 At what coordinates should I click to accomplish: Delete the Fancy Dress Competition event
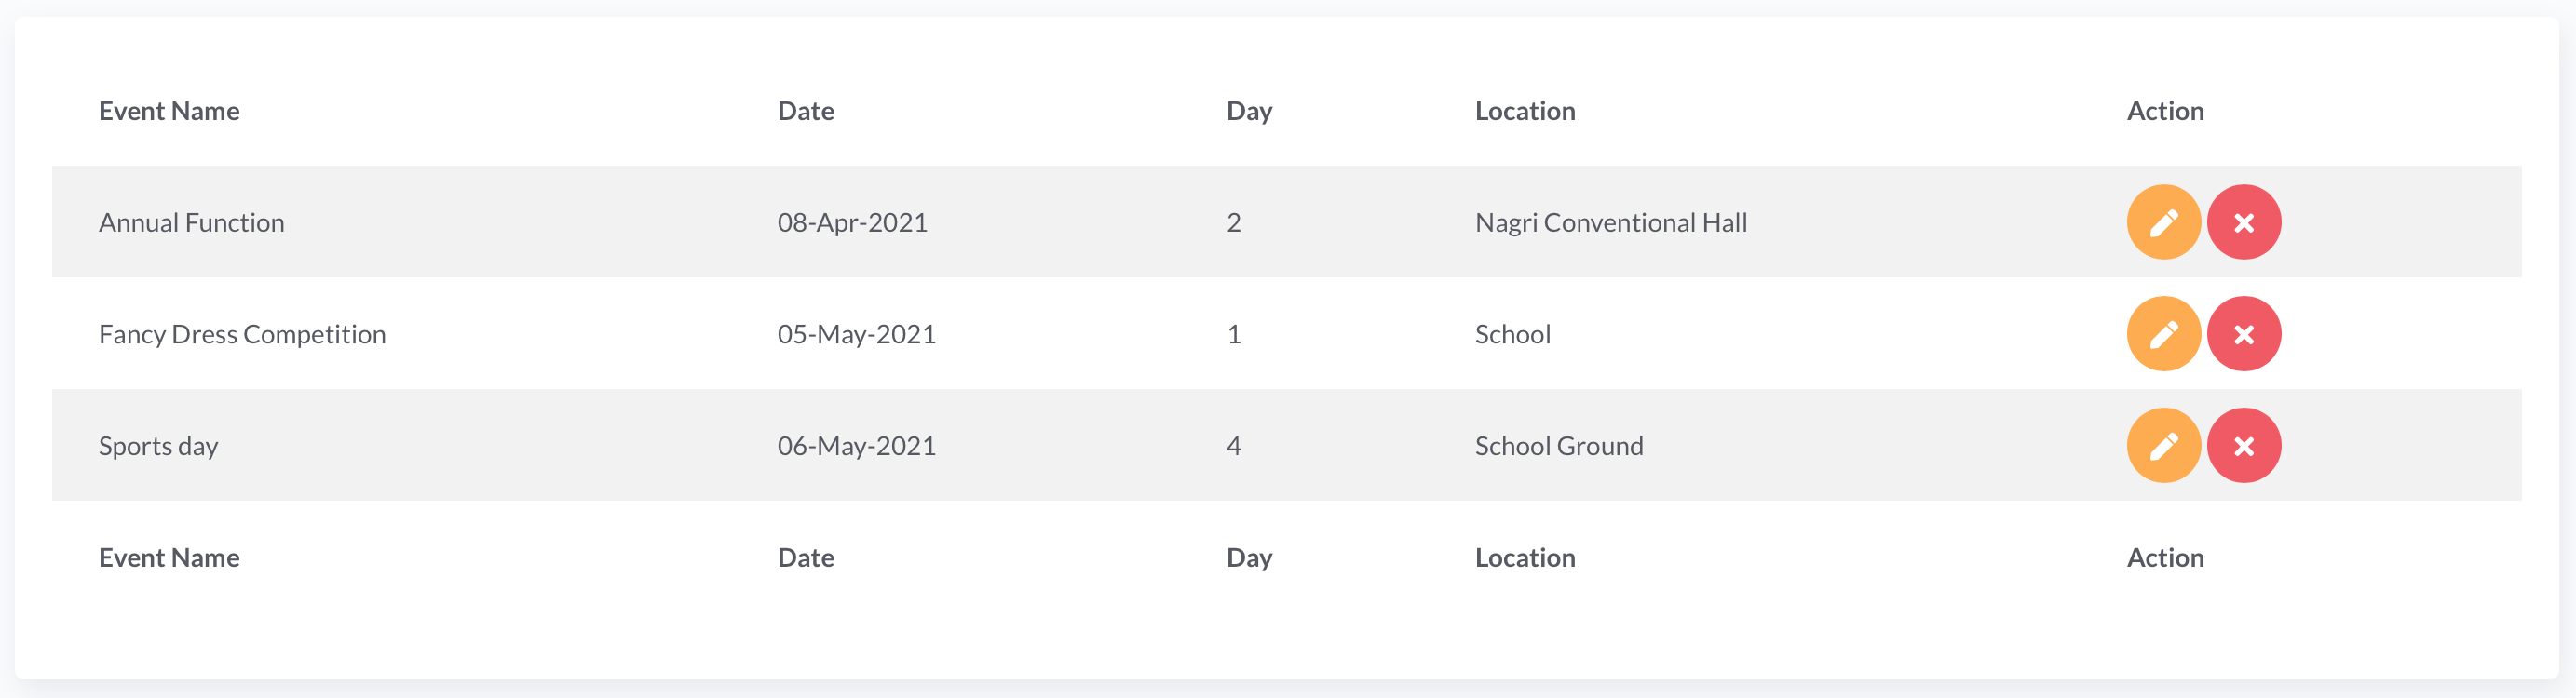click(2243, 334)
